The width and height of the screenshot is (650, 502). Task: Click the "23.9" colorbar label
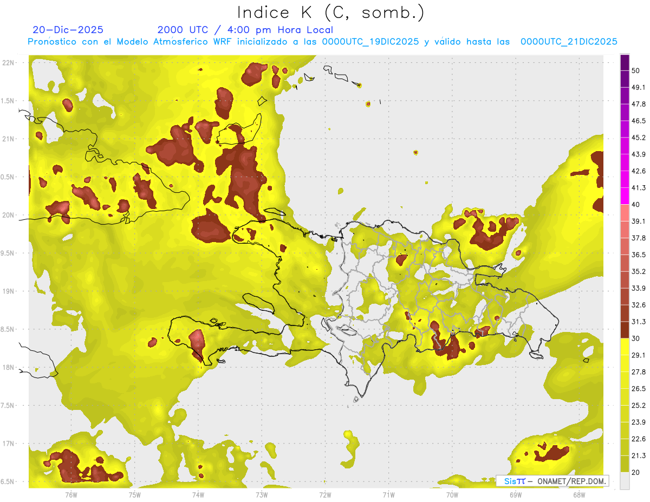click(639, 422)
